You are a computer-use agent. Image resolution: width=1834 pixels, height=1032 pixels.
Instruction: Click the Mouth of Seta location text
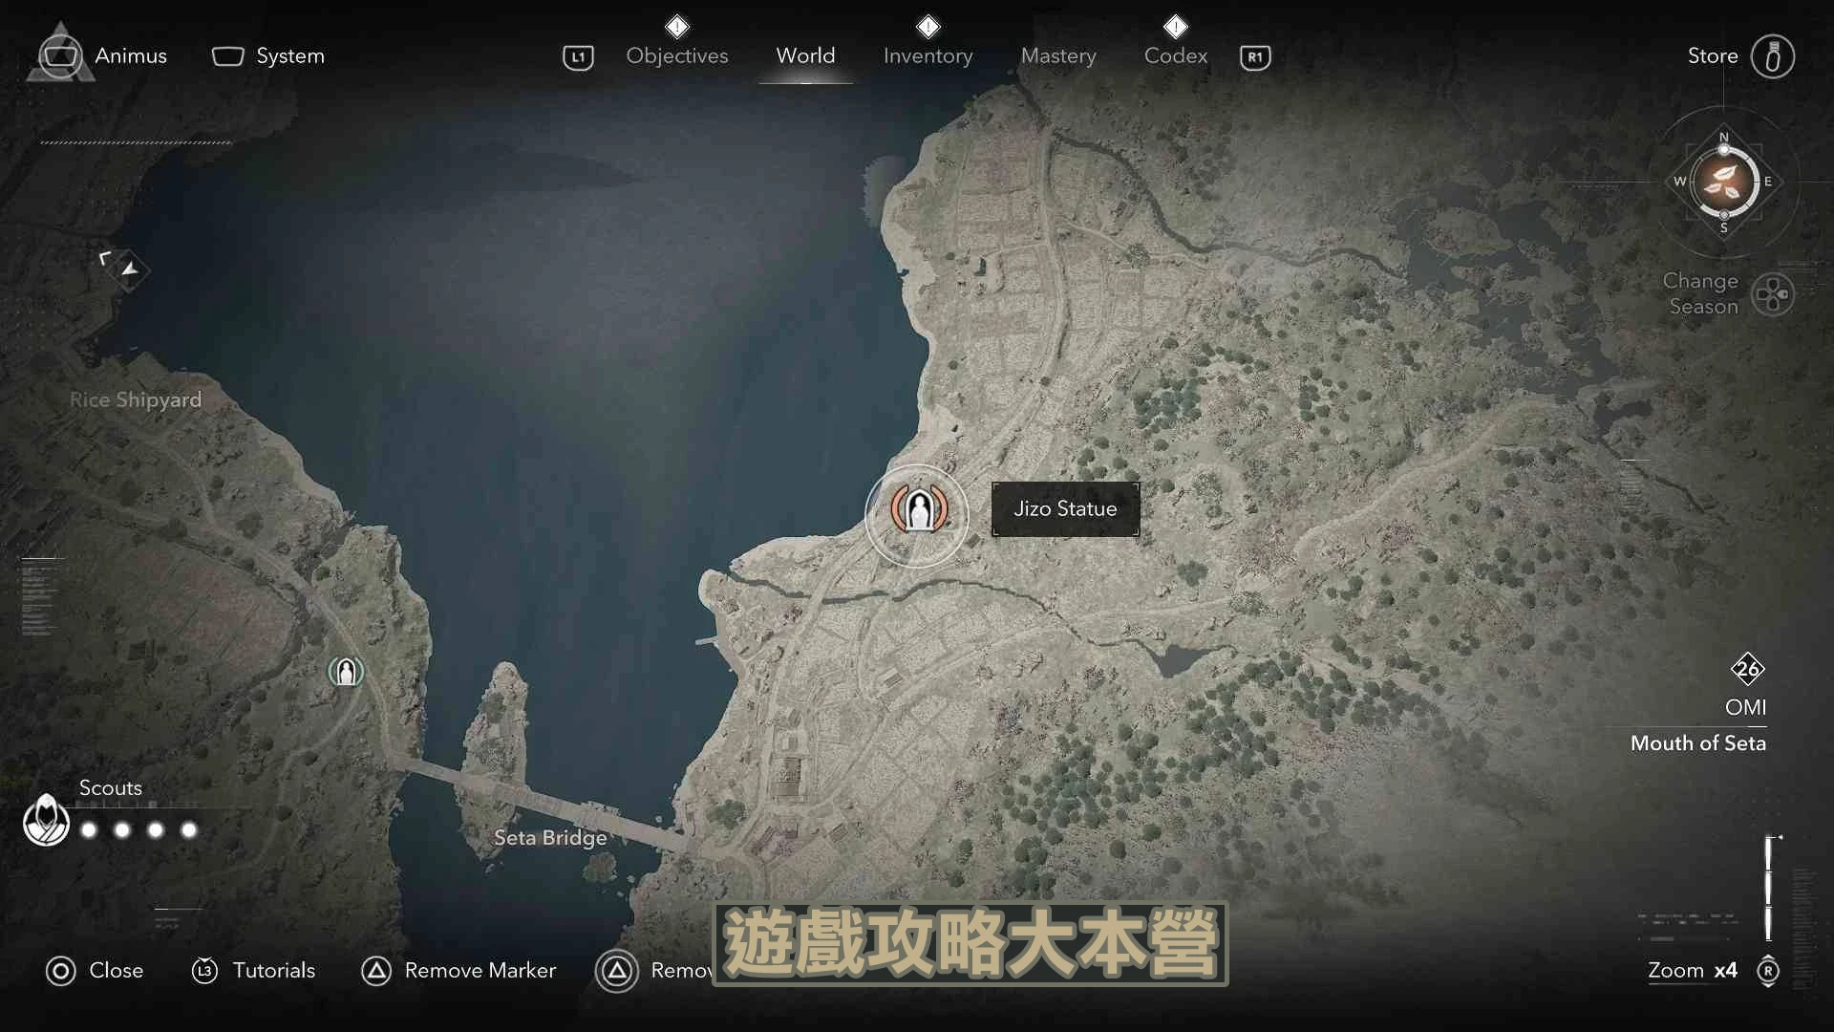(x=1697, y=743)
